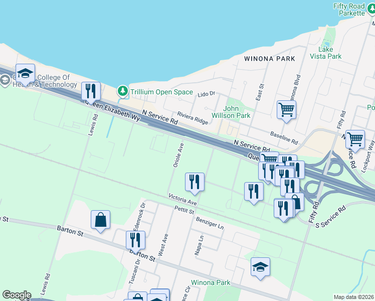Select the John Willson Park label

231,112
